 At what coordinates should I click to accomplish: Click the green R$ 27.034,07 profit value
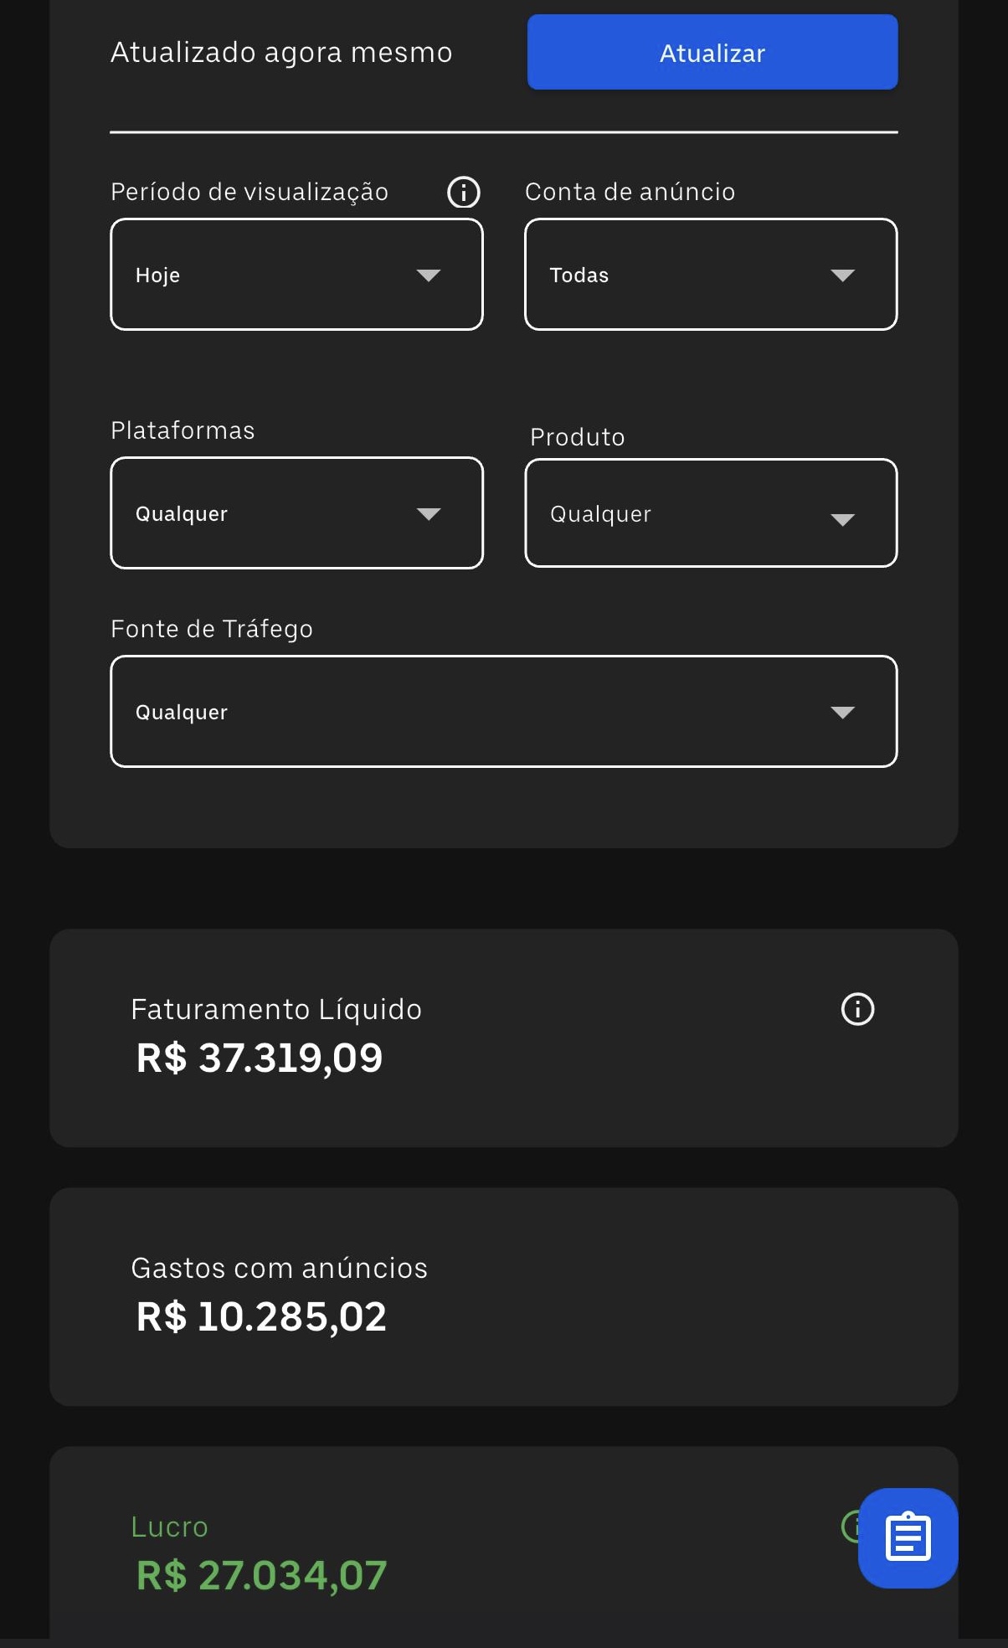[x=261, y=1575]
